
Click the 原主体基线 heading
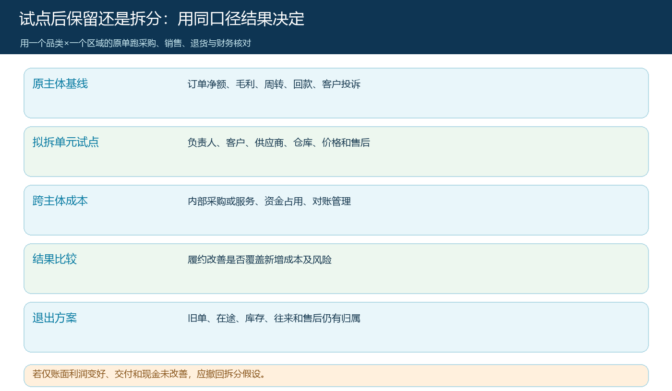(60, 84)
